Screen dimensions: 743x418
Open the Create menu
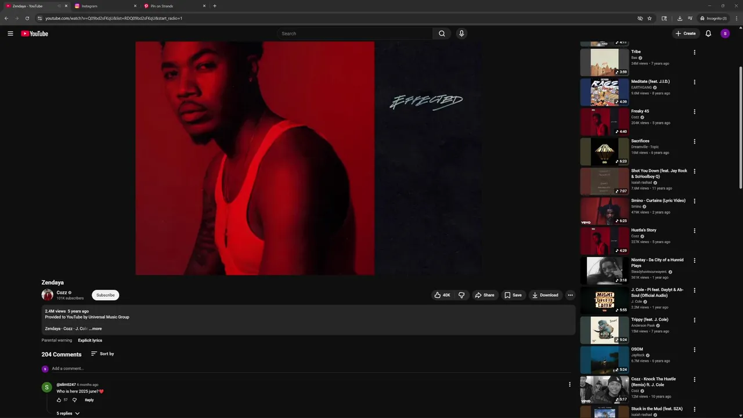pos(686,34)
